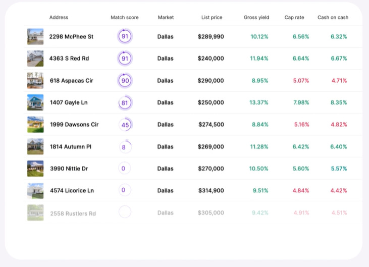Click the 2298 McPhee St property thumbnail
369x267 pixels.
pos(35,36)
